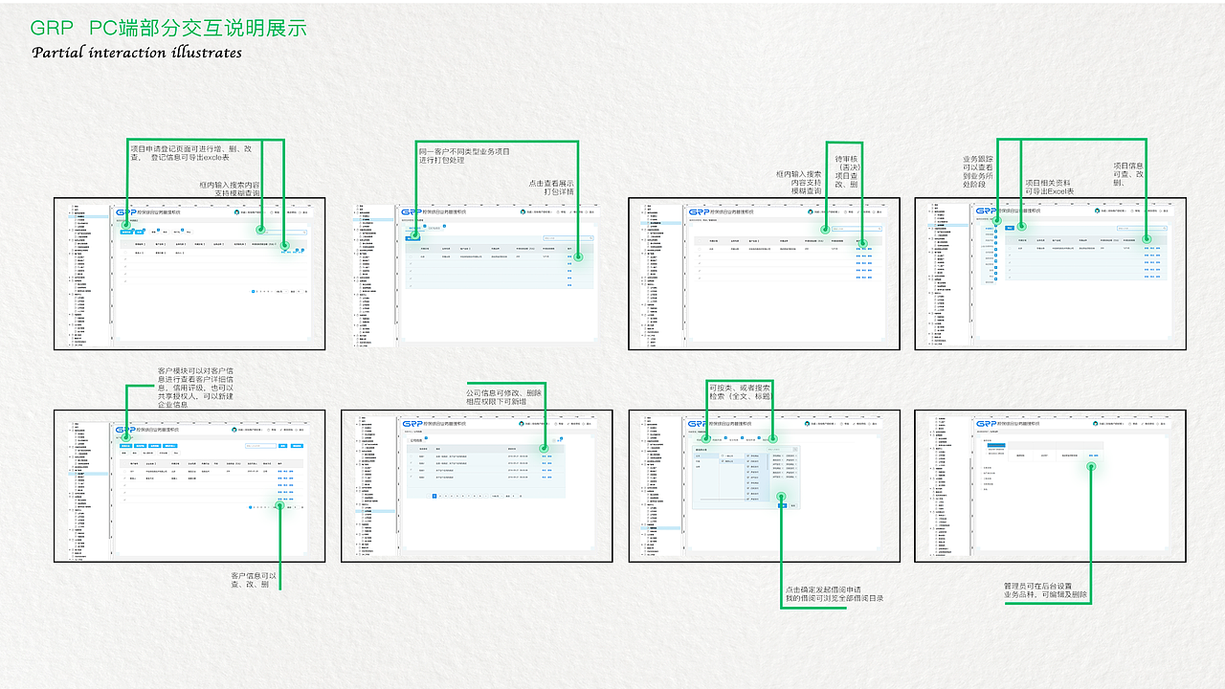Click GRP logo in company info screen

click(x=412, y=424)
